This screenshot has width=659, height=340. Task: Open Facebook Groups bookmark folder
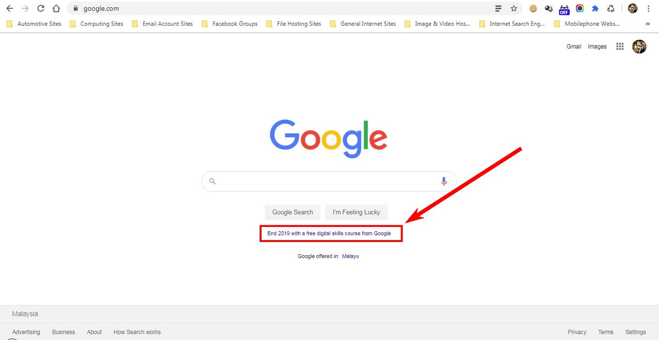(x=230, y=24)
